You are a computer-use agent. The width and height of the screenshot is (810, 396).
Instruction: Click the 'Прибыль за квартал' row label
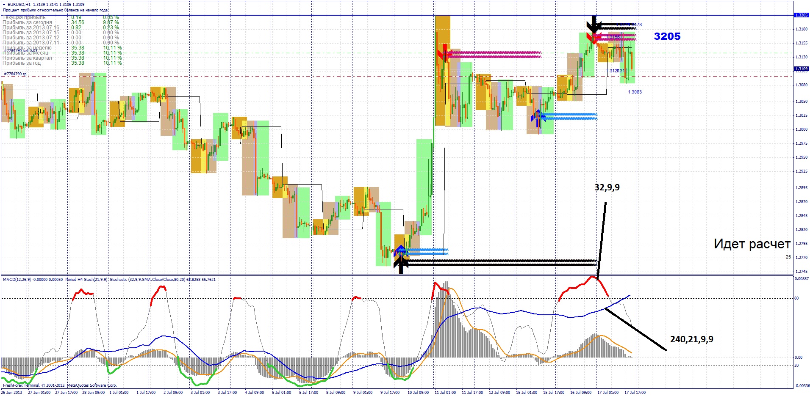tap(28, 58)
